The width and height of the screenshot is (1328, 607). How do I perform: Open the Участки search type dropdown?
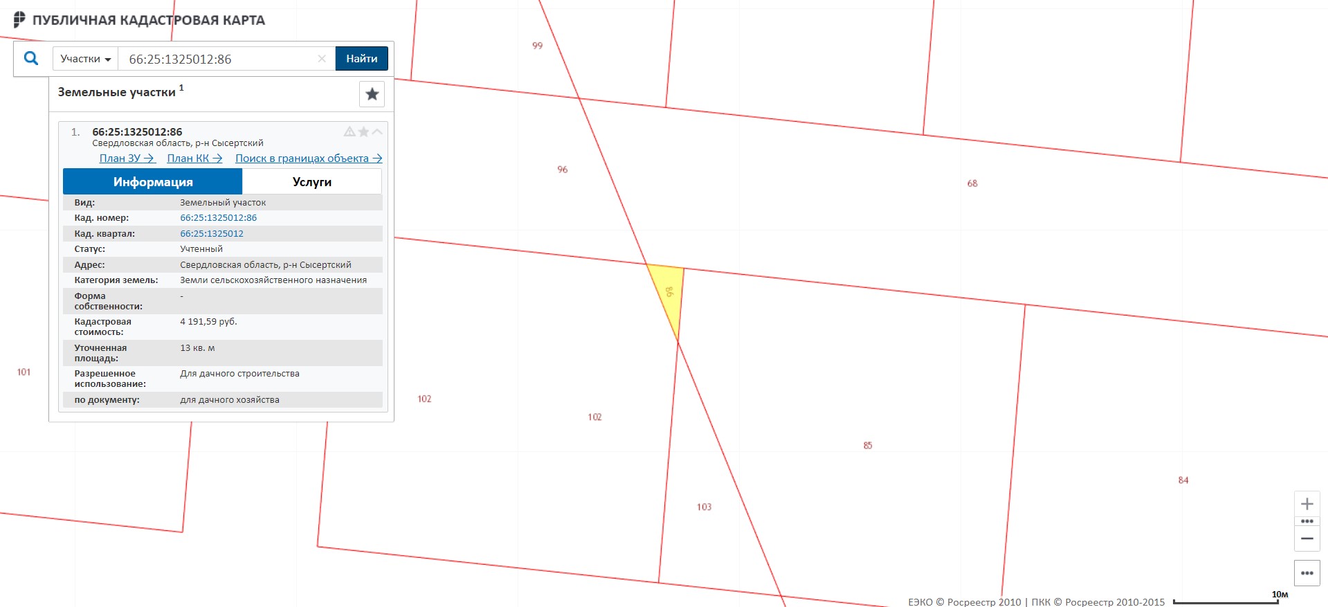click(x=85, y=59)
